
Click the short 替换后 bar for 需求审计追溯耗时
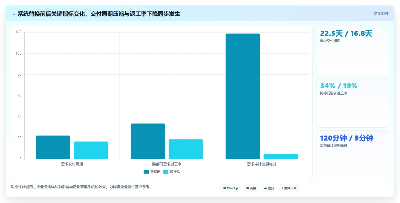281,157
